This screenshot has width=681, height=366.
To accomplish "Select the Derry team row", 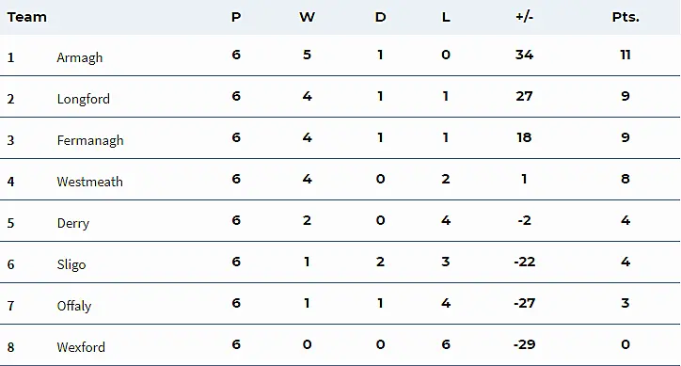I will pyautogui.click(x=340, y=221).
